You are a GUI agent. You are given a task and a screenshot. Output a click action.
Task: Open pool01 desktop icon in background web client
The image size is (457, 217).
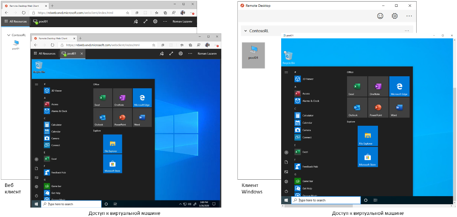(x=16, y=45)
